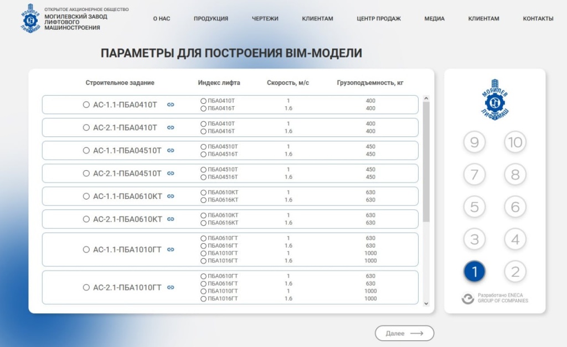Open link icon beside АС-2.1-ПБА0410Т
567x347 pixels.
(x=171, y=128)
